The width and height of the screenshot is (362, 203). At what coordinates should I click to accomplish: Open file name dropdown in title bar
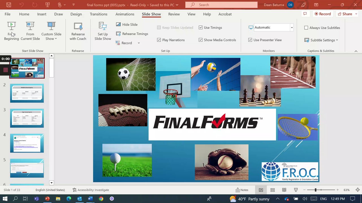pos(177,5)
